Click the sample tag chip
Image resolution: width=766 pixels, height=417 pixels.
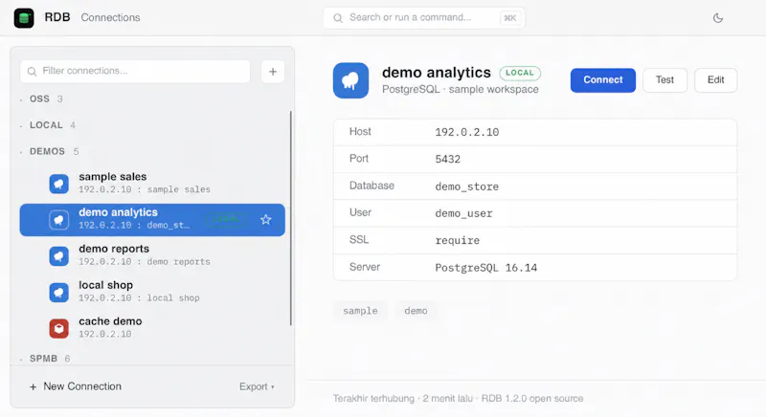click(x=360, y=311)
